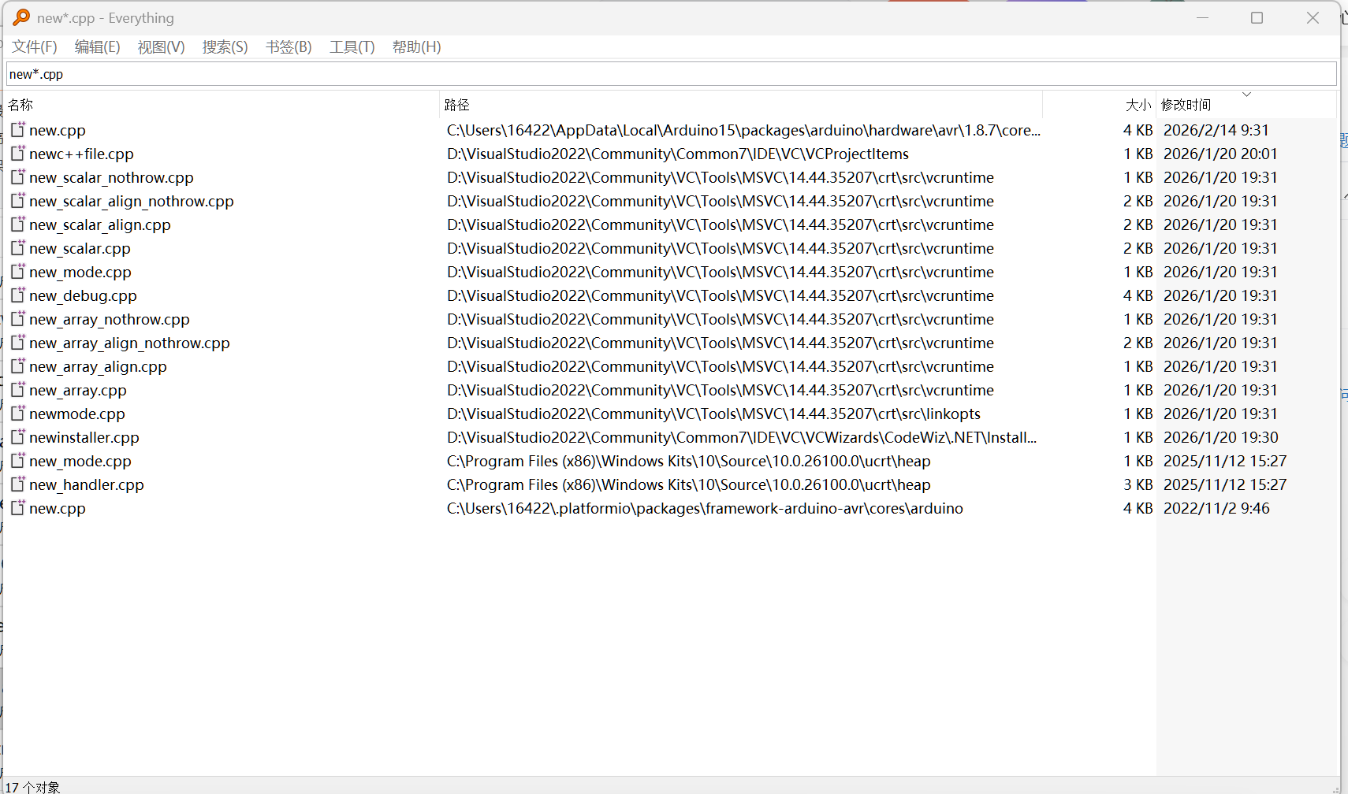
Task: Click file icon of new_array_nothrow.cpp
Action: [x=17, y=318]
